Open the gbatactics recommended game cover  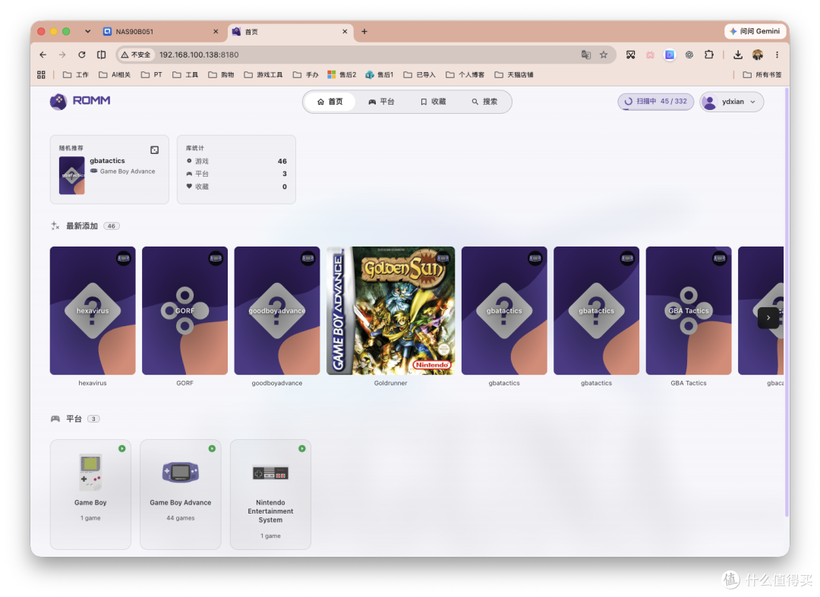[x=71, y=175]
